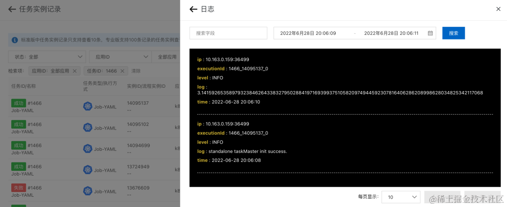Open the calendar icon in date range

430,33
